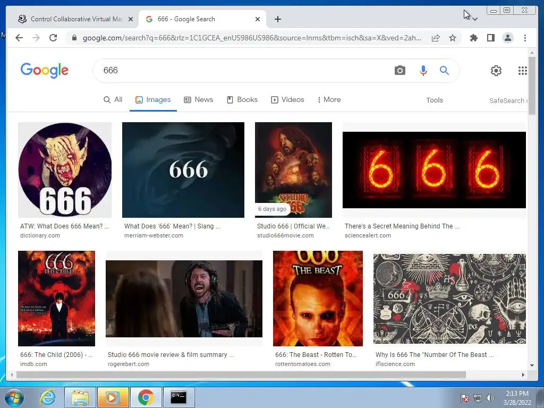The height and width of the screenshot is (408, 544).
Task: Open the Chrome profile avatar
Action: [507, 38]
